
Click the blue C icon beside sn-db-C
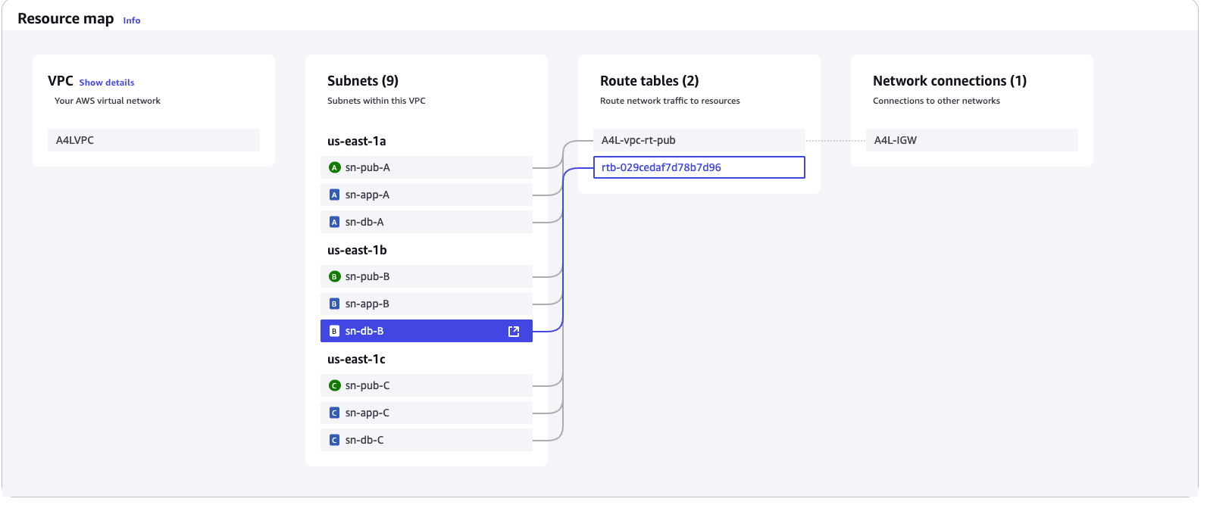(x=334, y=440)
